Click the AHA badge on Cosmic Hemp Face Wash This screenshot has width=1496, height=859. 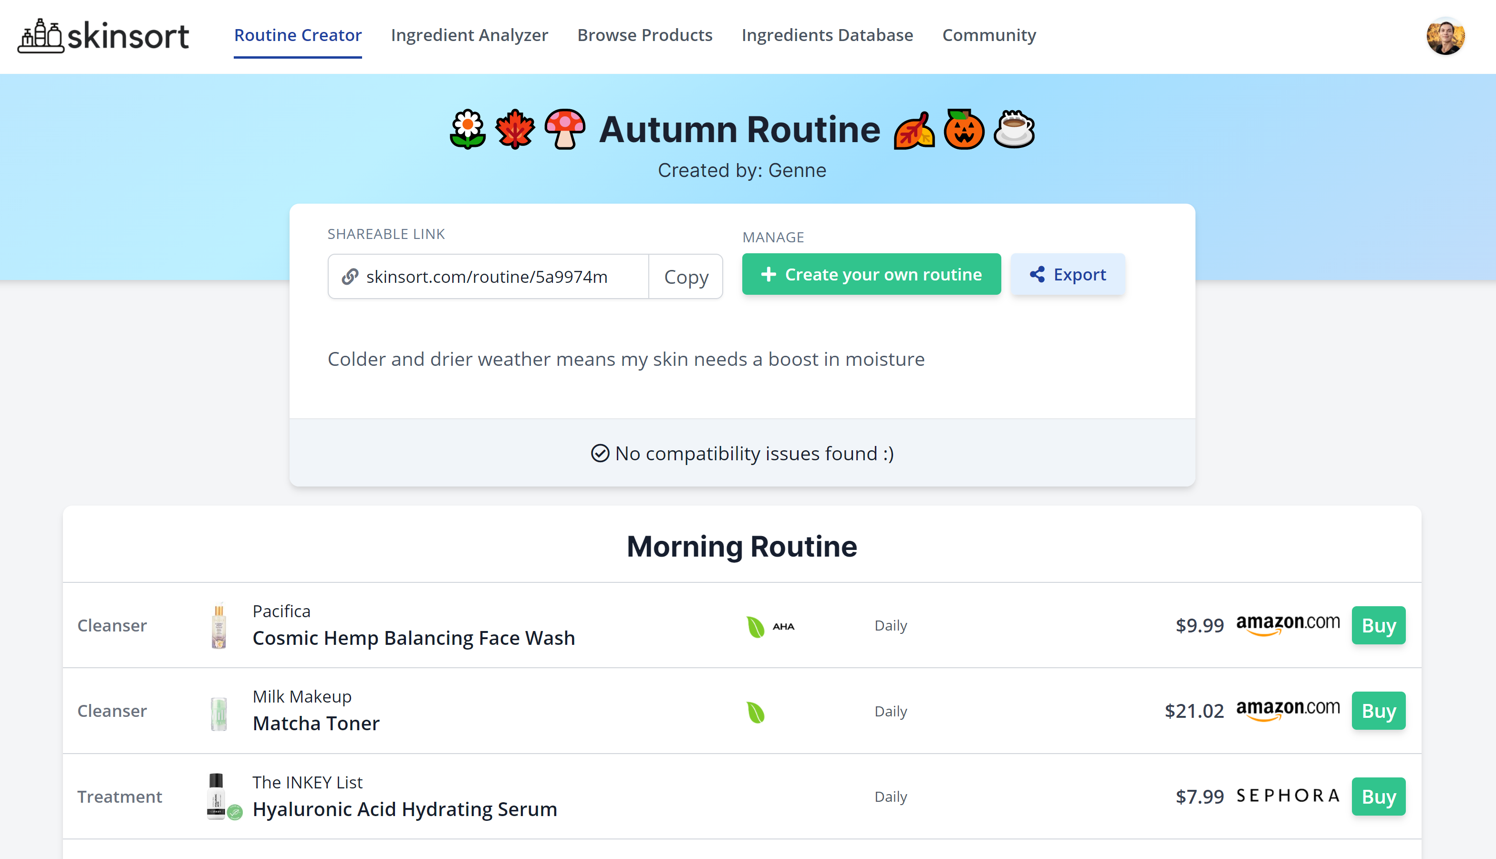pos(783,626)
